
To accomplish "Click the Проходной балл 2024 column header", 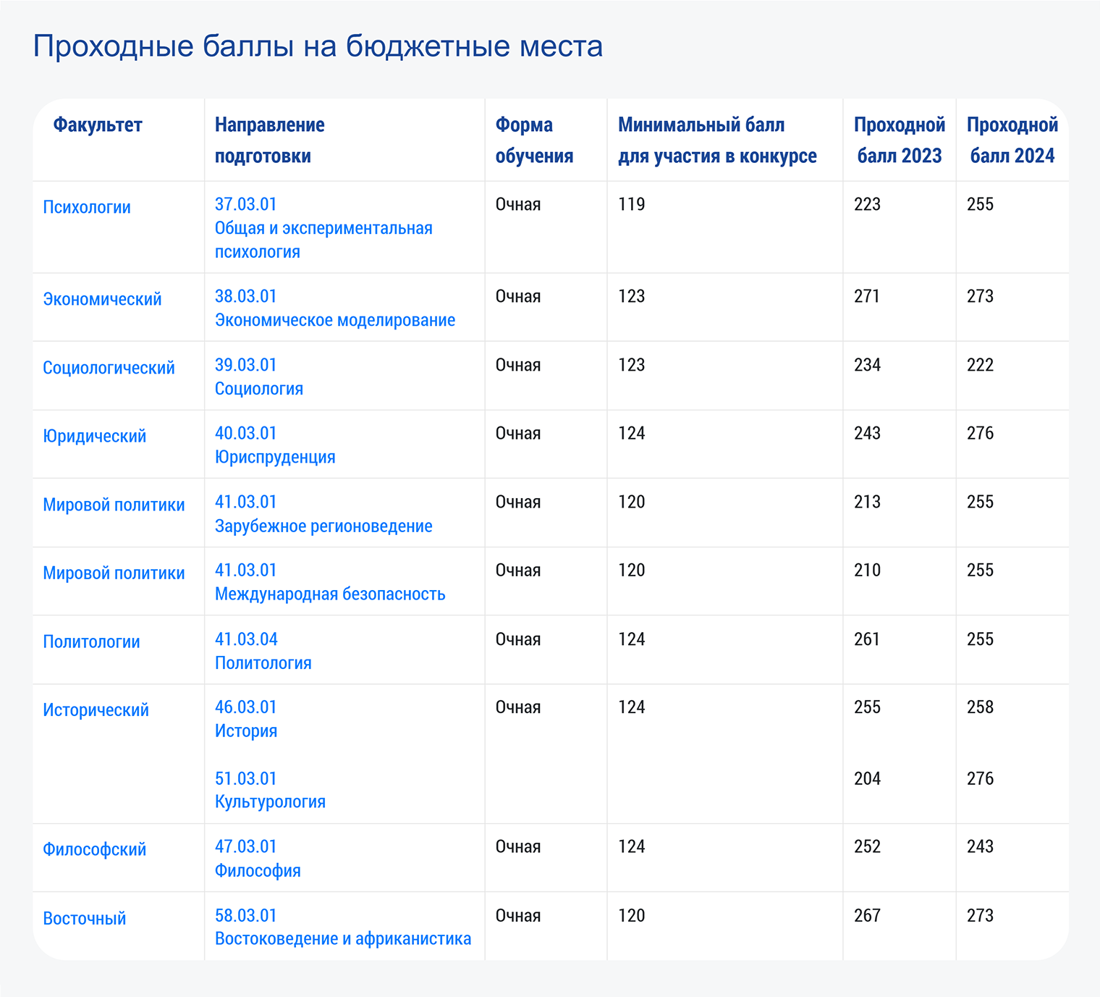I will (x=1012, y=140).
